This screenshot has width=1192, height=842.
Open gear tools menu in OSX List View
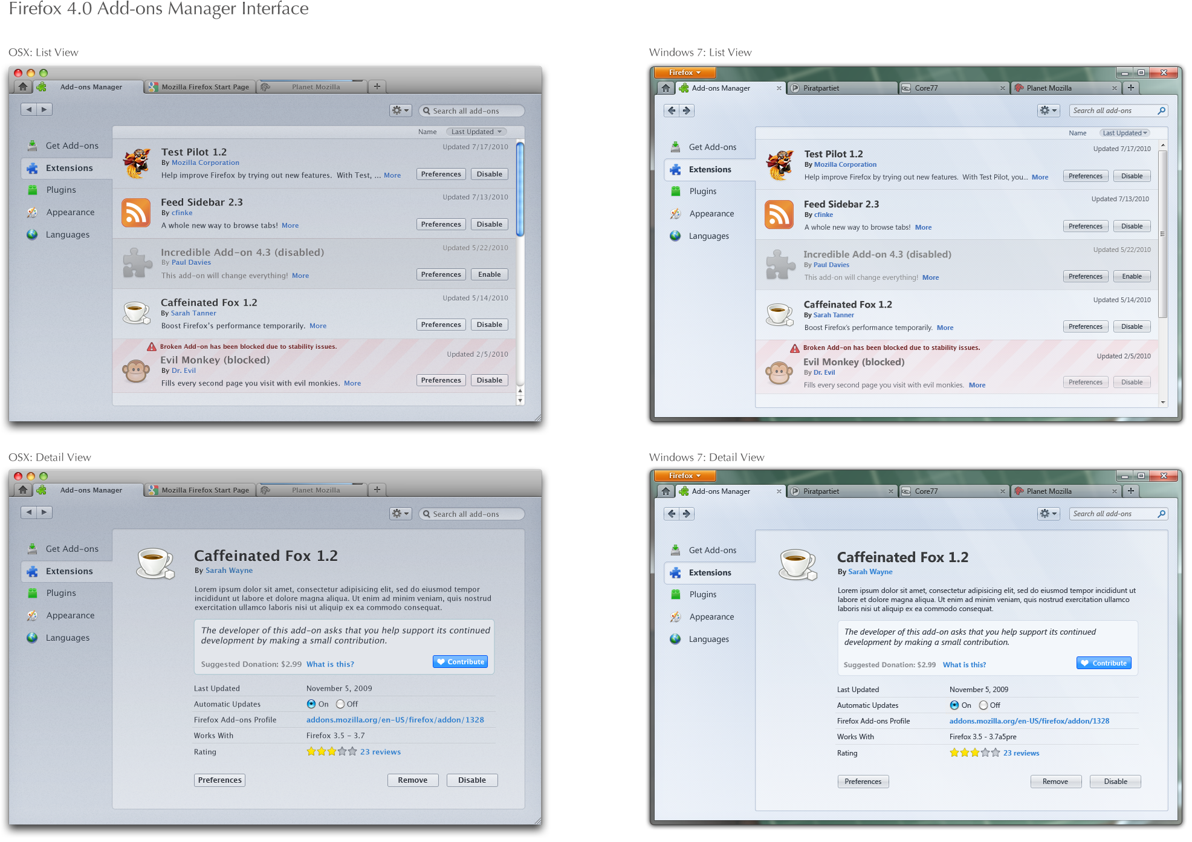pos(400,111)
